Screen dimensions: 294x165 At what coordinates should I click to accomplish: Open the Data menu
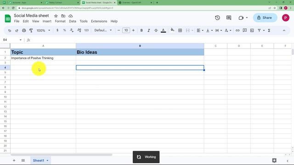click(73, 22)
